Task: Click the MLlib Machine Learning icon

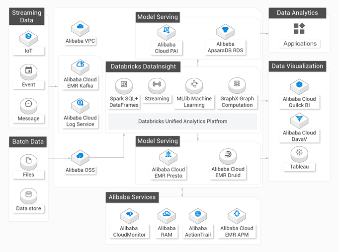Action: pyautogui.click(x=194, y=86)
